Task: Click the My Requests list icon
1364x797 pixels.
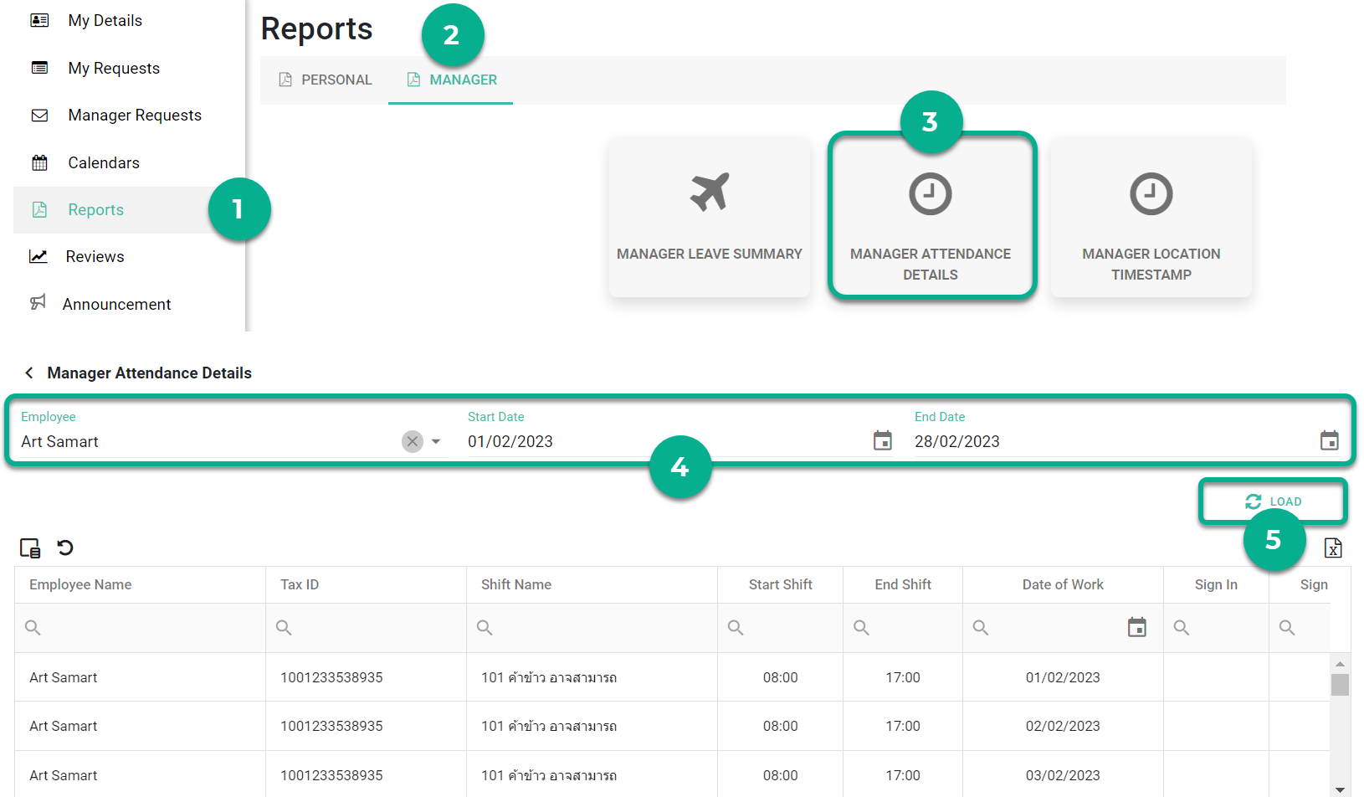Action: coord(39,68)
